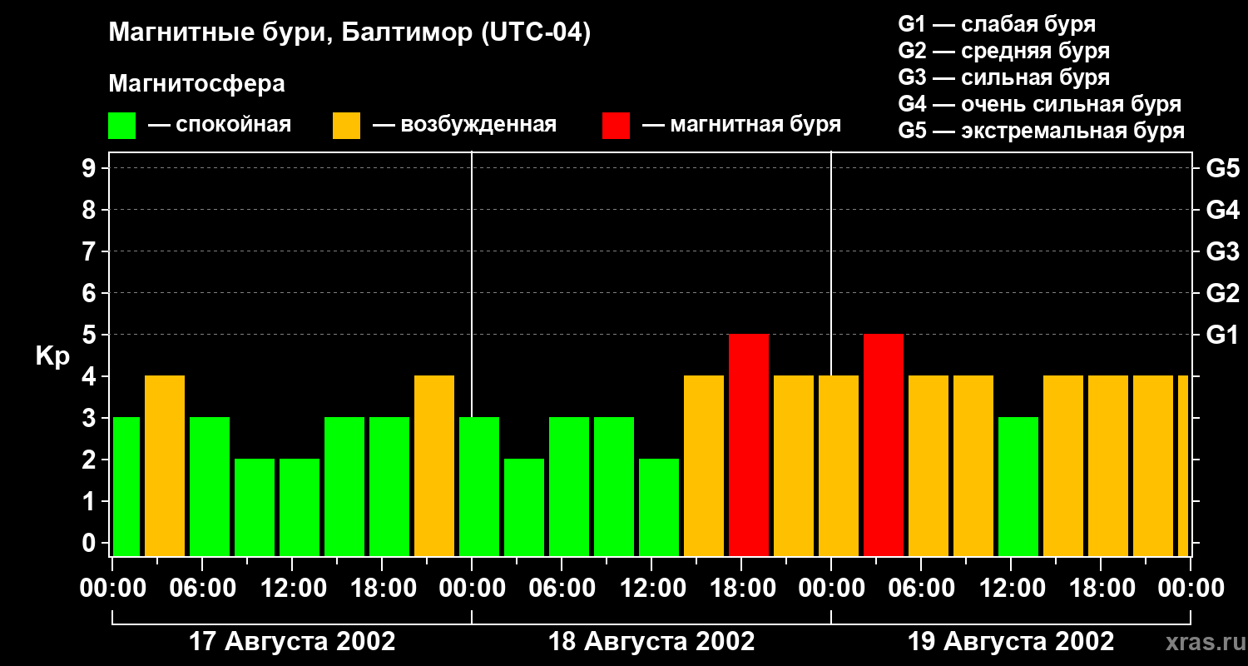Click the only green bar on 19 August
Viewport: 1248px width, 666px height.
1018,487
